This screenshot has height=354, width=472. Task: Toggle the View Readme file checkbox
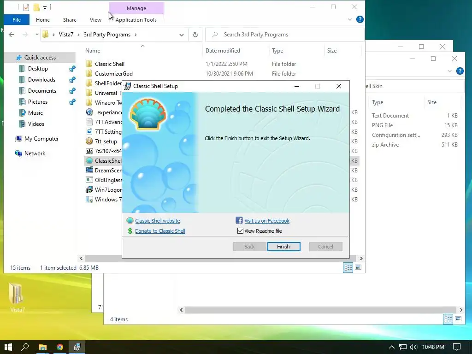240,231
